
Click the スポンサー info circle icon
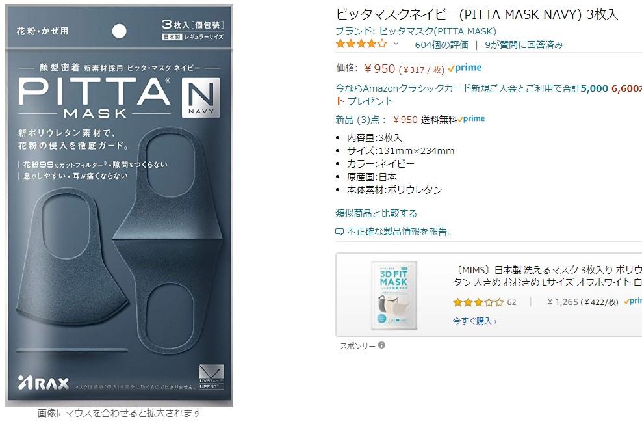pos(381,345)
